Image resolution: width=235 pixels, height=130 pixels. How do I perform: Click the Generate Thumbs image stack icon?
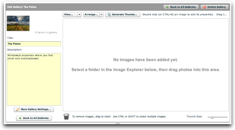click(x=109, y=15)
